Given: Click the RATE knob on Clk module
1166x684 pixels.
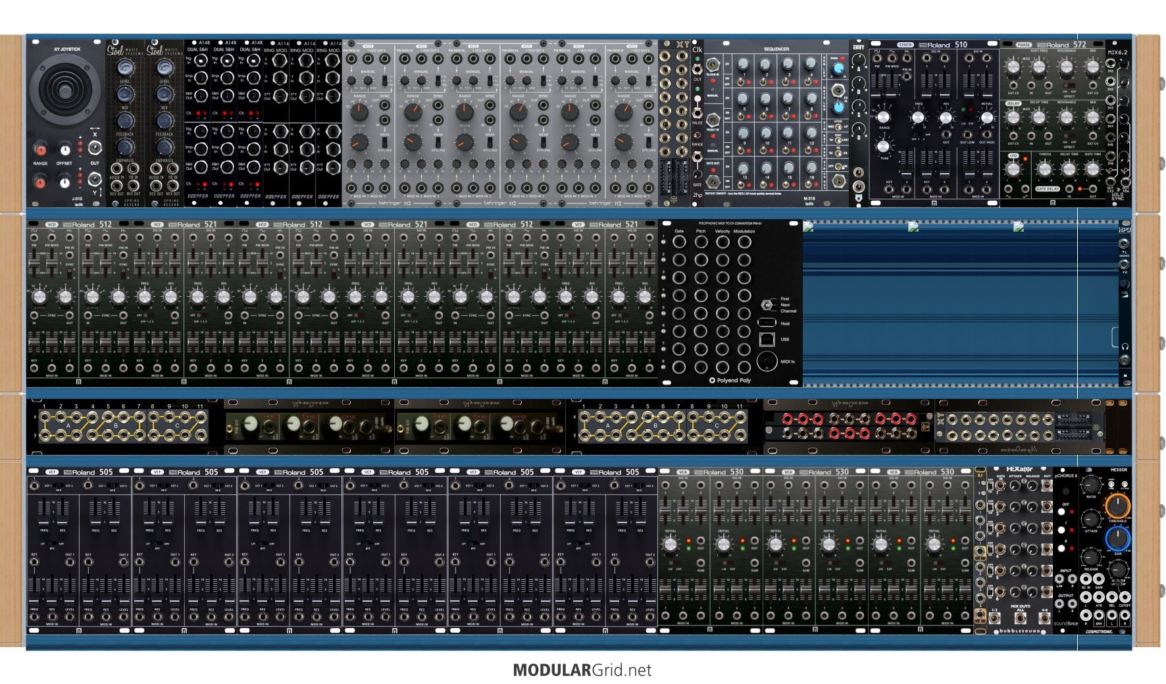Looking at the screenshot, I should [697, 174].
